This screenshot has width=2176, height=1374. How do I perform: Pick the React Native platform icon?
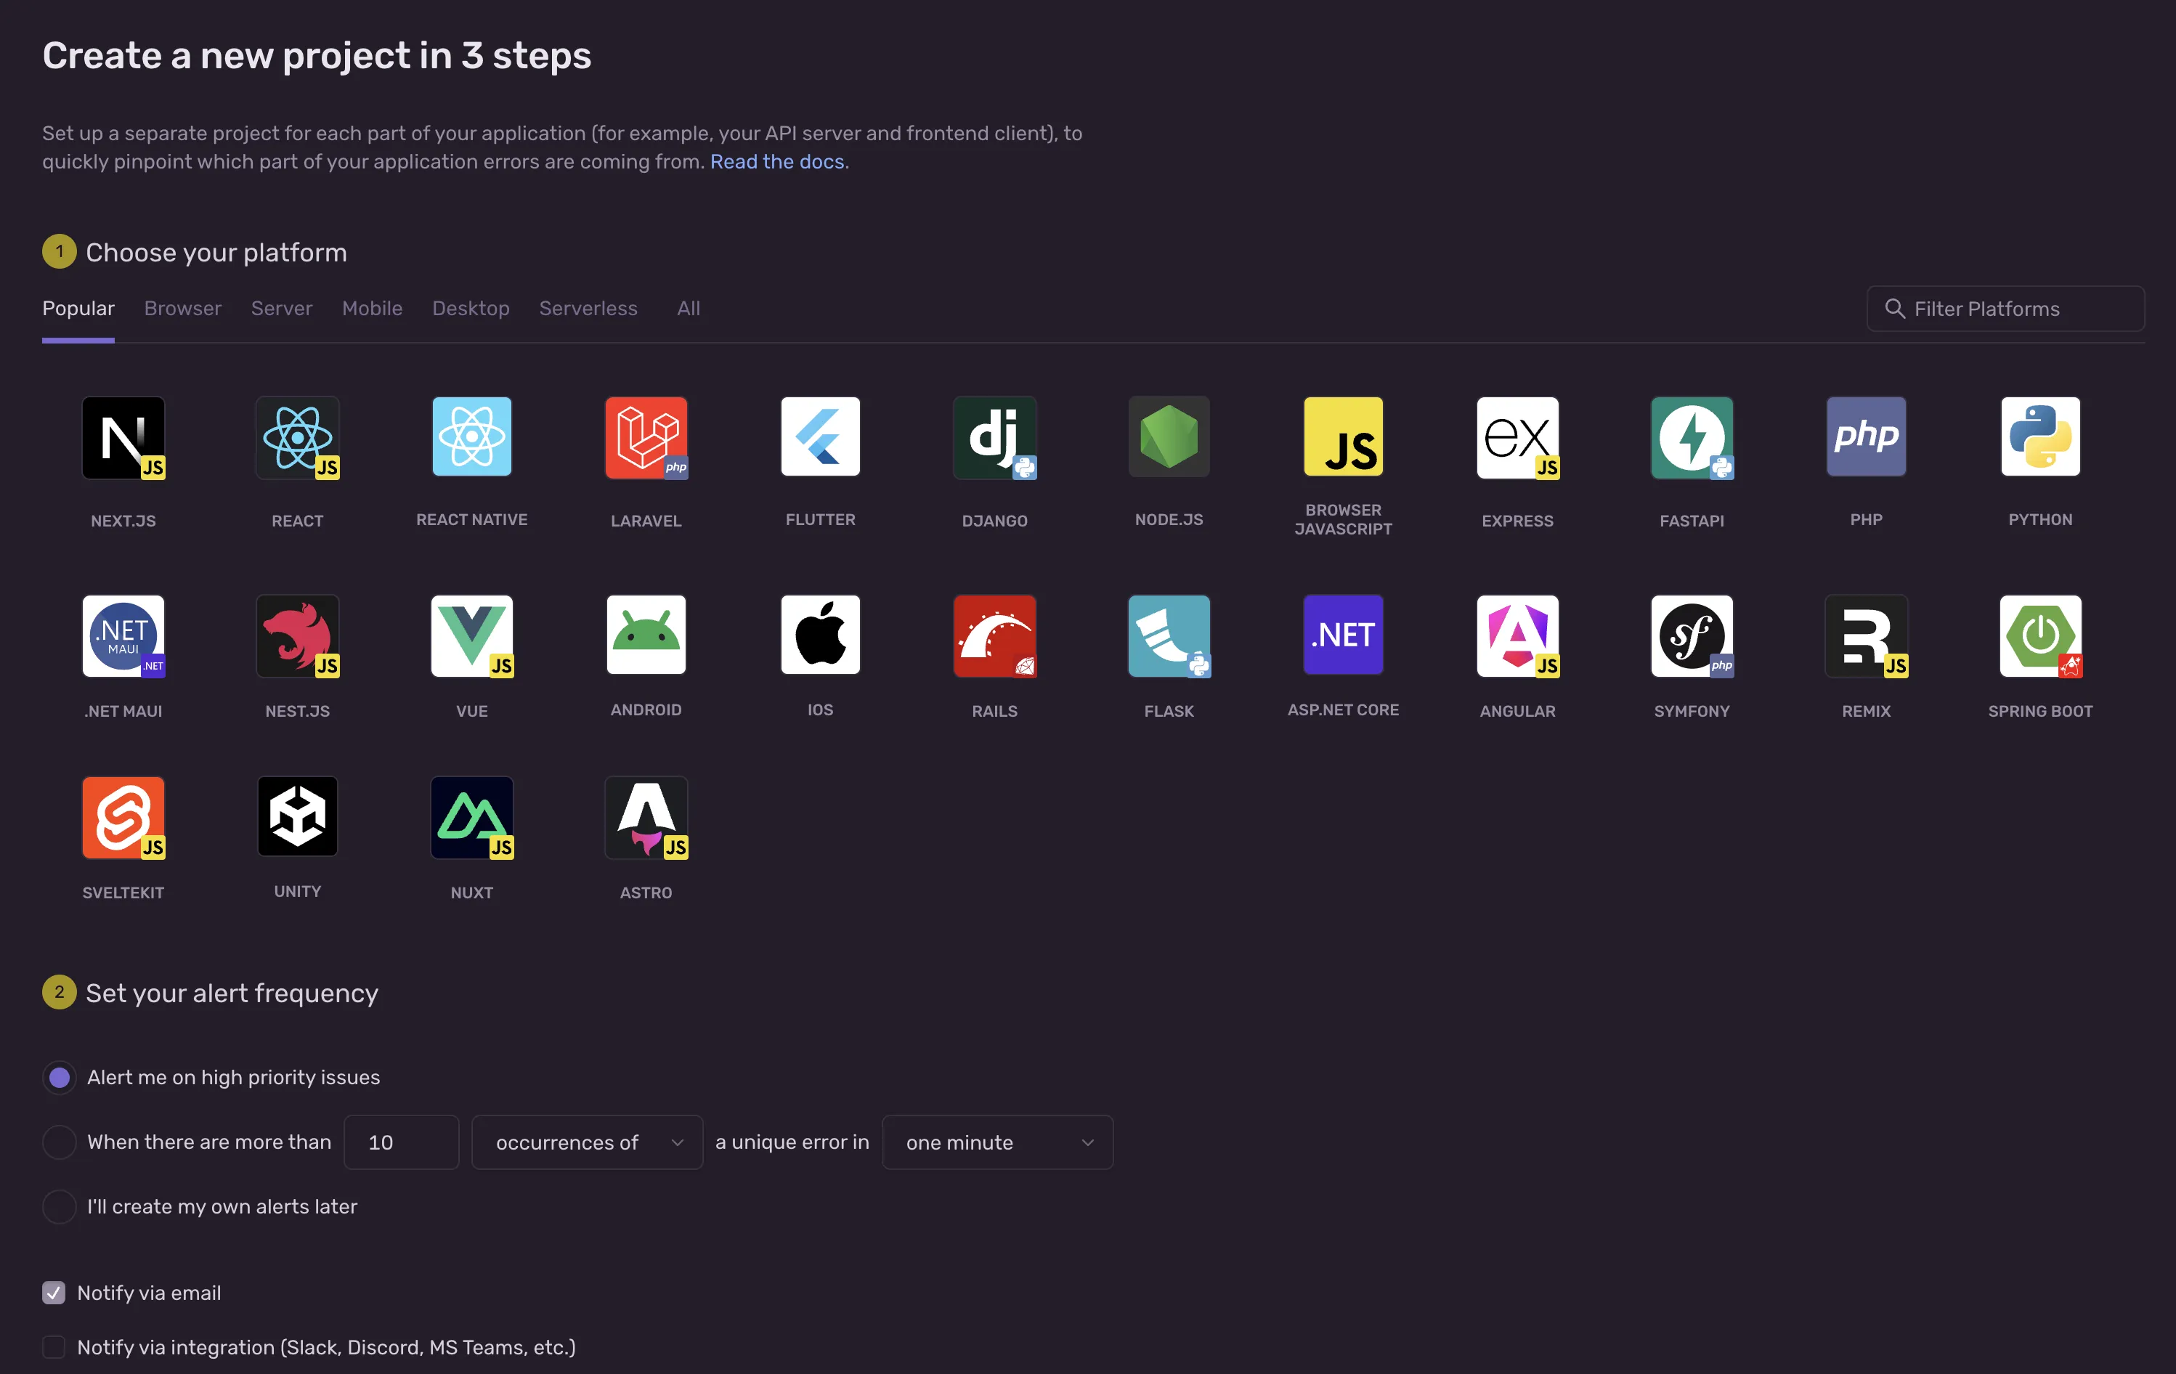(x=471, y=436)
